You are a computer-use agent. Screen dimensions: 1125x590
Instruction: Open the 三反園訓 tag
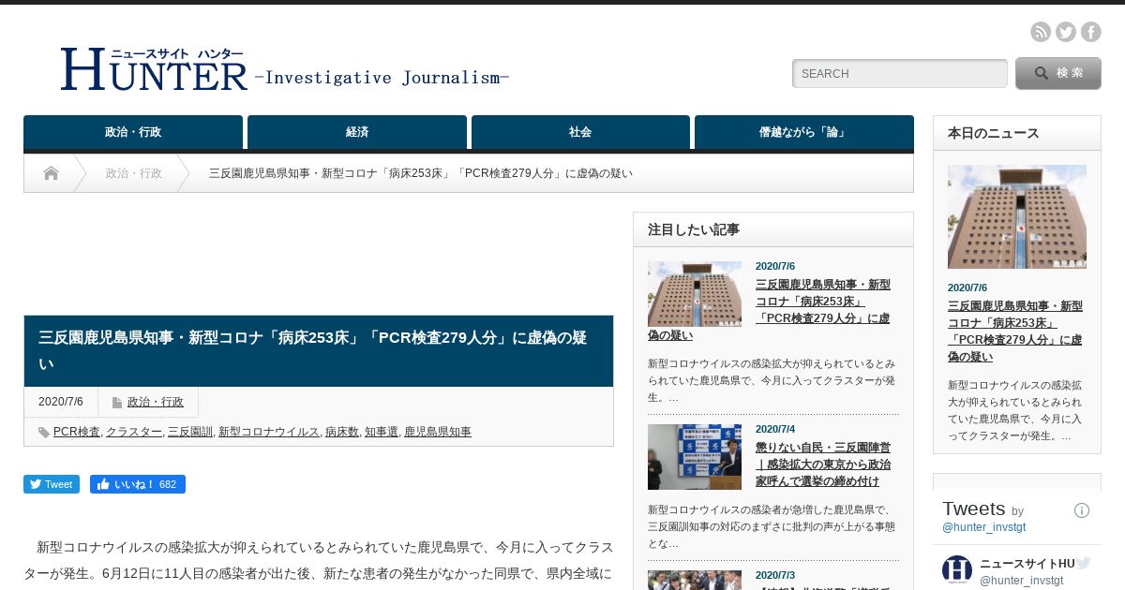[190, 432]
